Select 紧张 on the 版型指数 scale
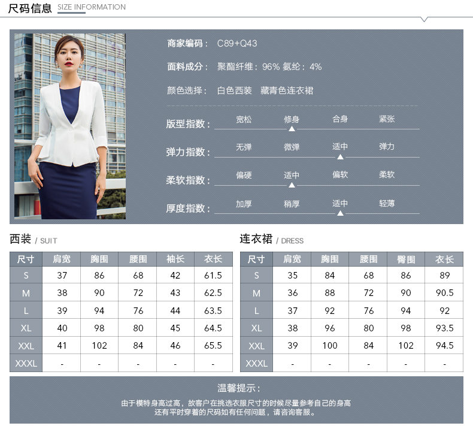Image resolution: width=473 pixels, height=426 pixels. click(x=387, y=119)
